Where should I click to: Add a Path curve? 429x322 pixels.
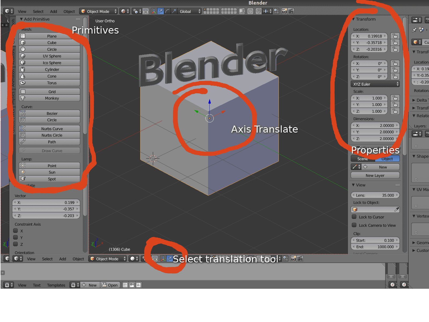(50, 142)
